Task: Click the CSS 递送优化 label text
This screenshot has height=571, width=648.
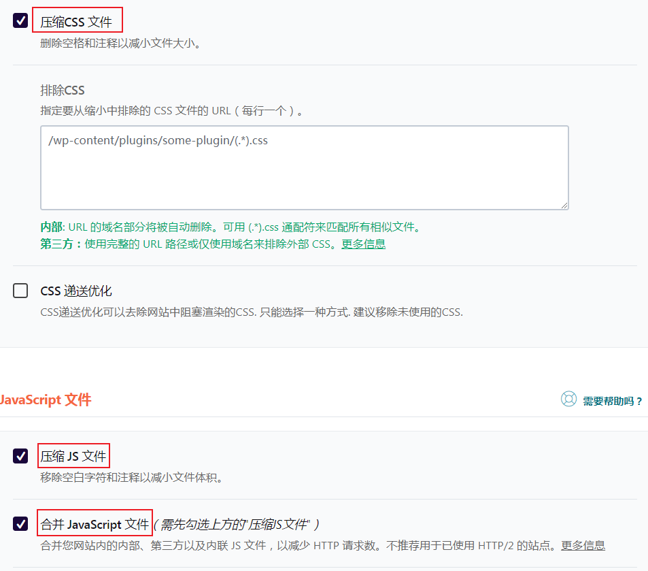Action: tap(76, 291)
